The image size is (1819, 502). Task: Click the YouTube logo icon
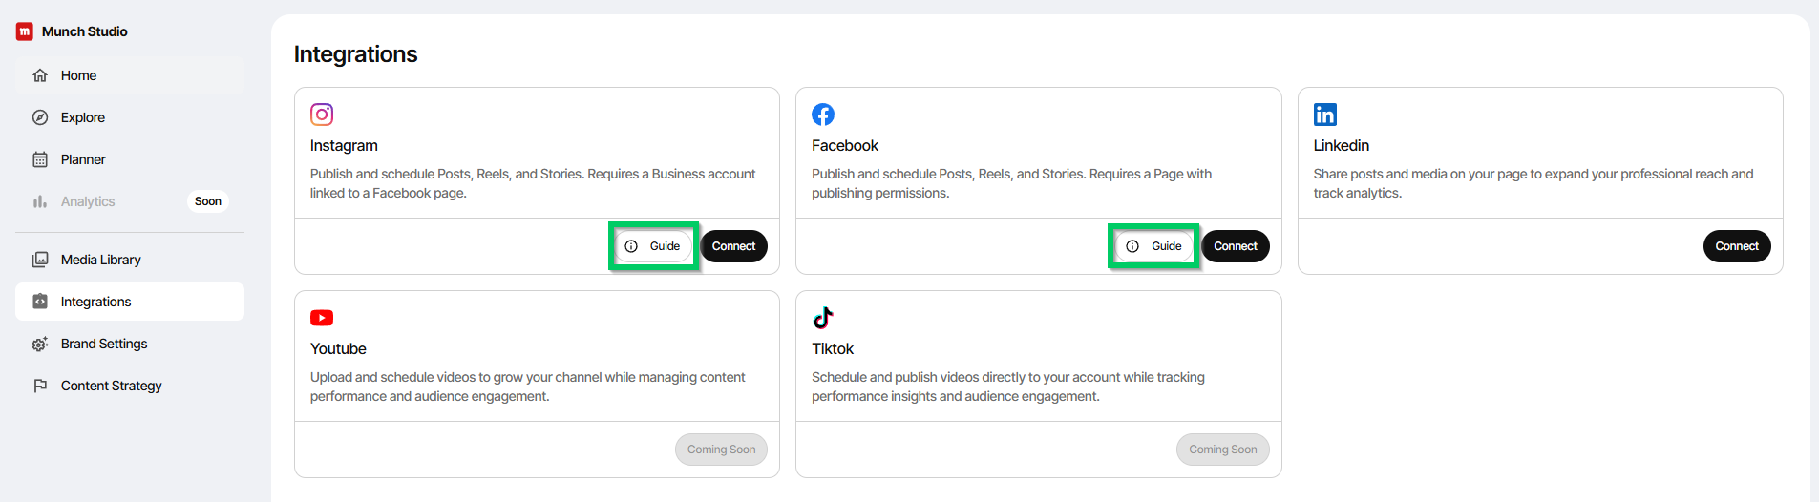pyautogui.click(x=322, y=318)
